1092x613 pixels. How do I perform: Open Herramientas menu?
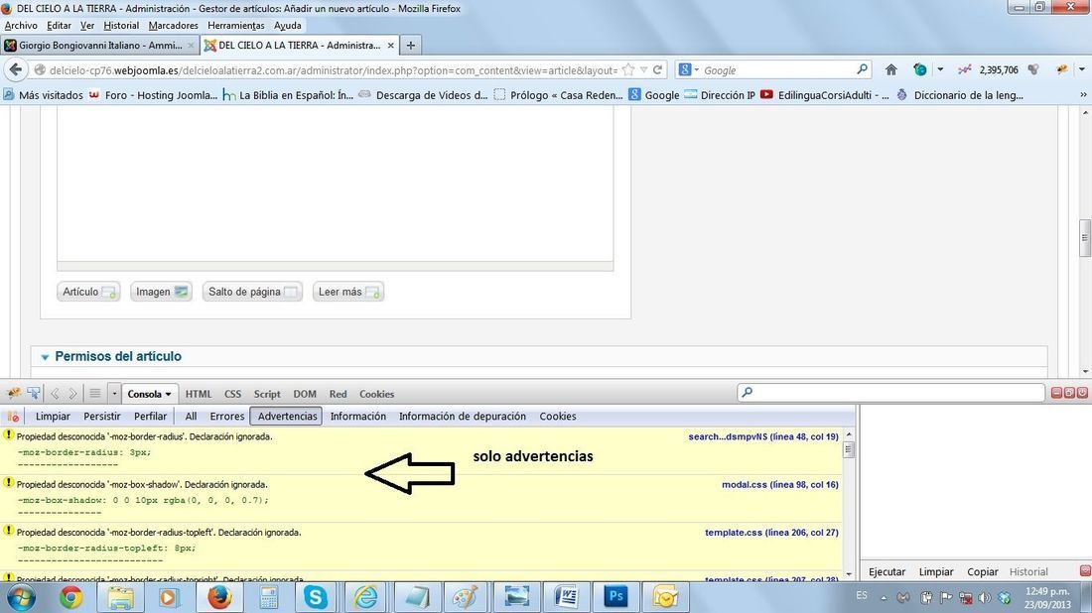pos(236,25)
